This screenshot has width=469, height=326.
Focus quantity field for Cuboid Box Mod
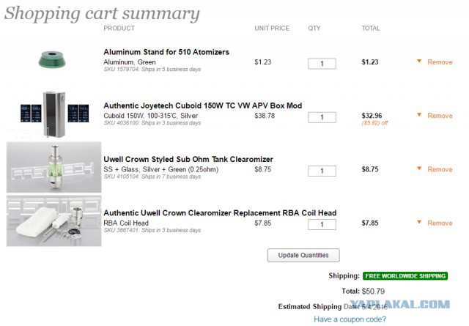click(322, 117)
